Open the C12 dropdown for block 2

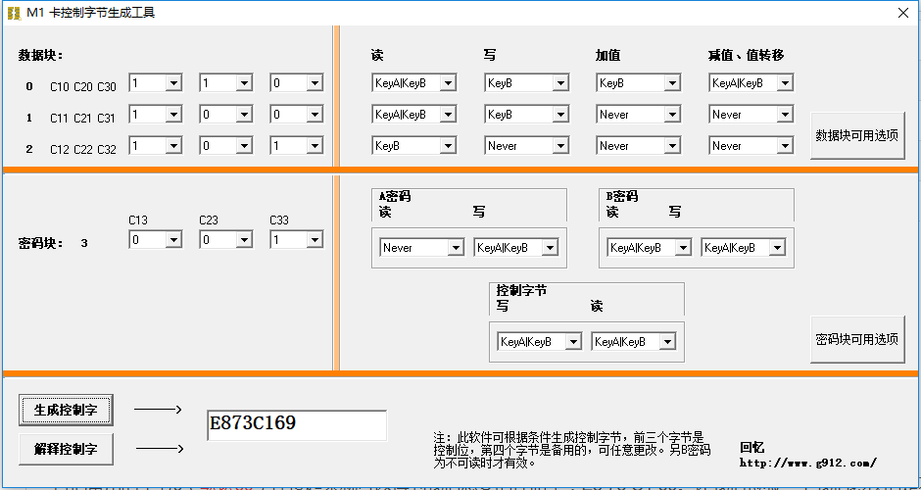173,145
